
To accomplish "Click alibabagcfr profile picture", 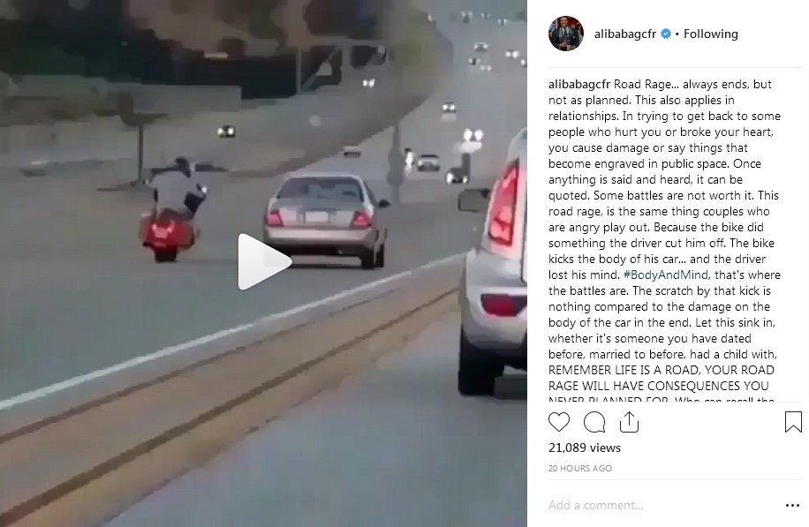I will pyautogui.click(x=566, y=34).
